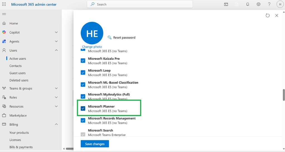Toggle partially visible checkbox above Kaizala Pro

point(83,50)
